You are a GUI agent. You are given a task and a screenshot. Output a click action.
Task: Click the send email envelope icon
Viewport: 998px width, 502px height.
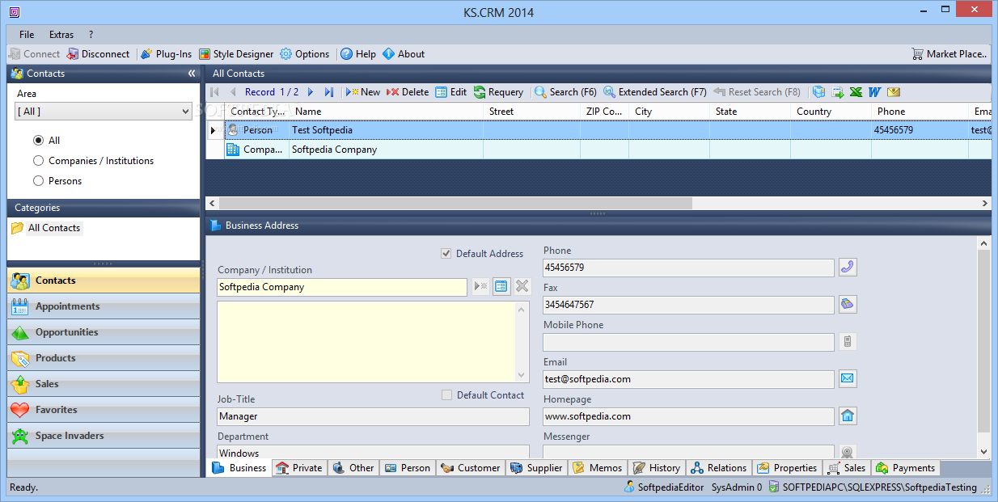coord(848,379)
